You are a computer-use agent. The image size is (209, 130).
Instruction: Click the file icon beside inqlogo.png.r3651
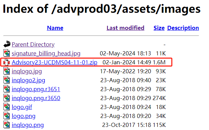(x=7, y=89)
